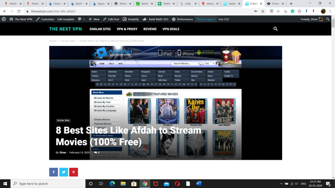335x188 pixels.
Task: Bookmark this page with the star icon
Action: [263, 11]
